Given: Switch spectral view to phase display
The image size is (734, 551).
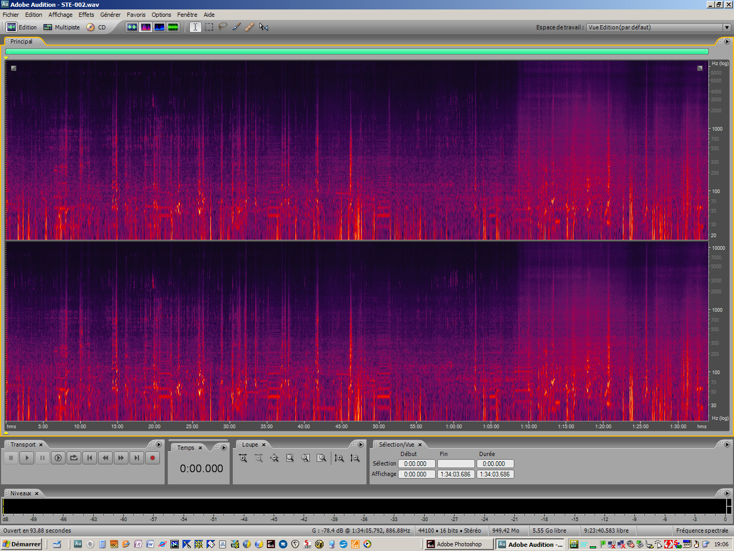Looking at the screenshot, I should pos(159,27).
